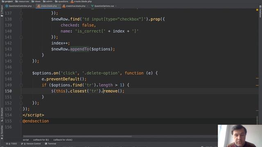Close the createVue.blade.php tab
This screenshot has width=262, height=147.
click(87, 6)
